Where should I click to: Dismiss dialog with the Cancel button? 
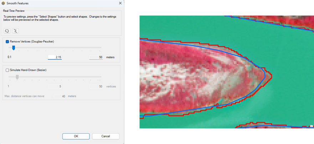pyautogui.click(x=105, y=136)
